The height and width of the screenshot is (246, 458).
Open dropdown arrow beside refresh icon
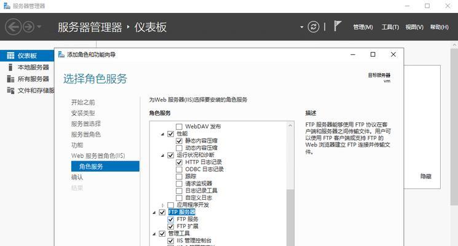pyautogui.click(x=302, y=27)
